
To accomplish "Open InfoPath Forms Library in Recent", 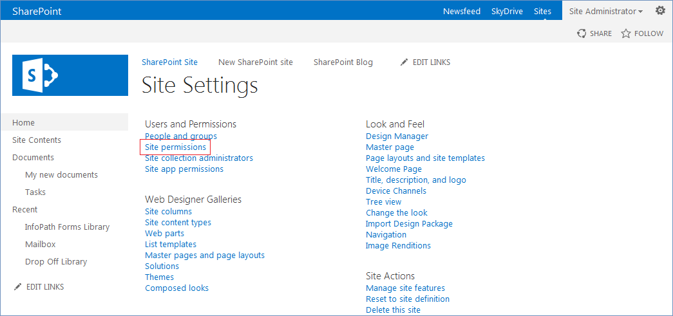I will click(x=68, y=227).
